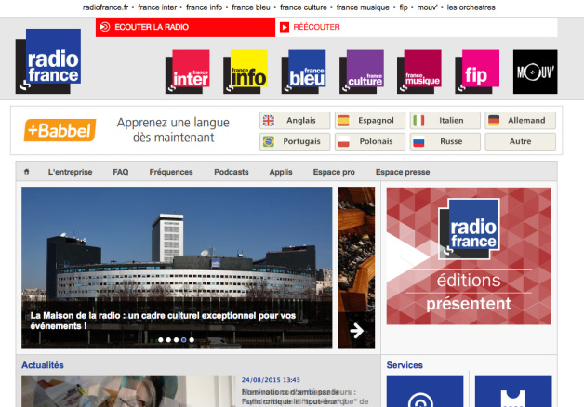Choose Espagnol in the Babbel ad
Image resolution: width=584 pixels, height=407 pixels.
click(x=370, y=121)
